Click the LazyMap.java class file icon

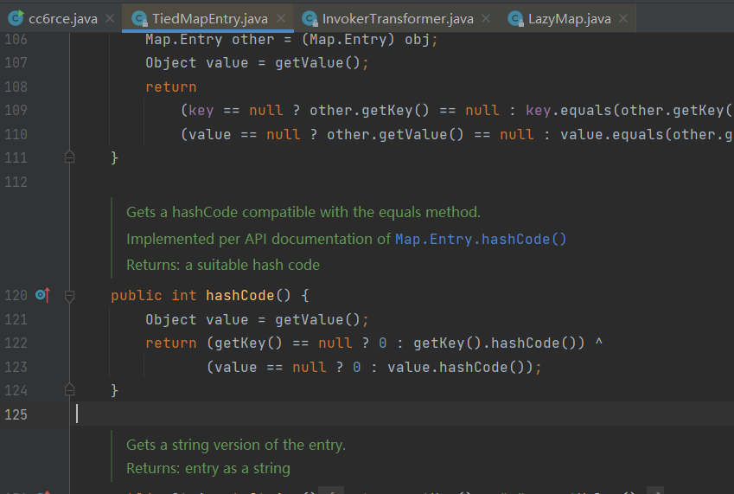point(515,18)
